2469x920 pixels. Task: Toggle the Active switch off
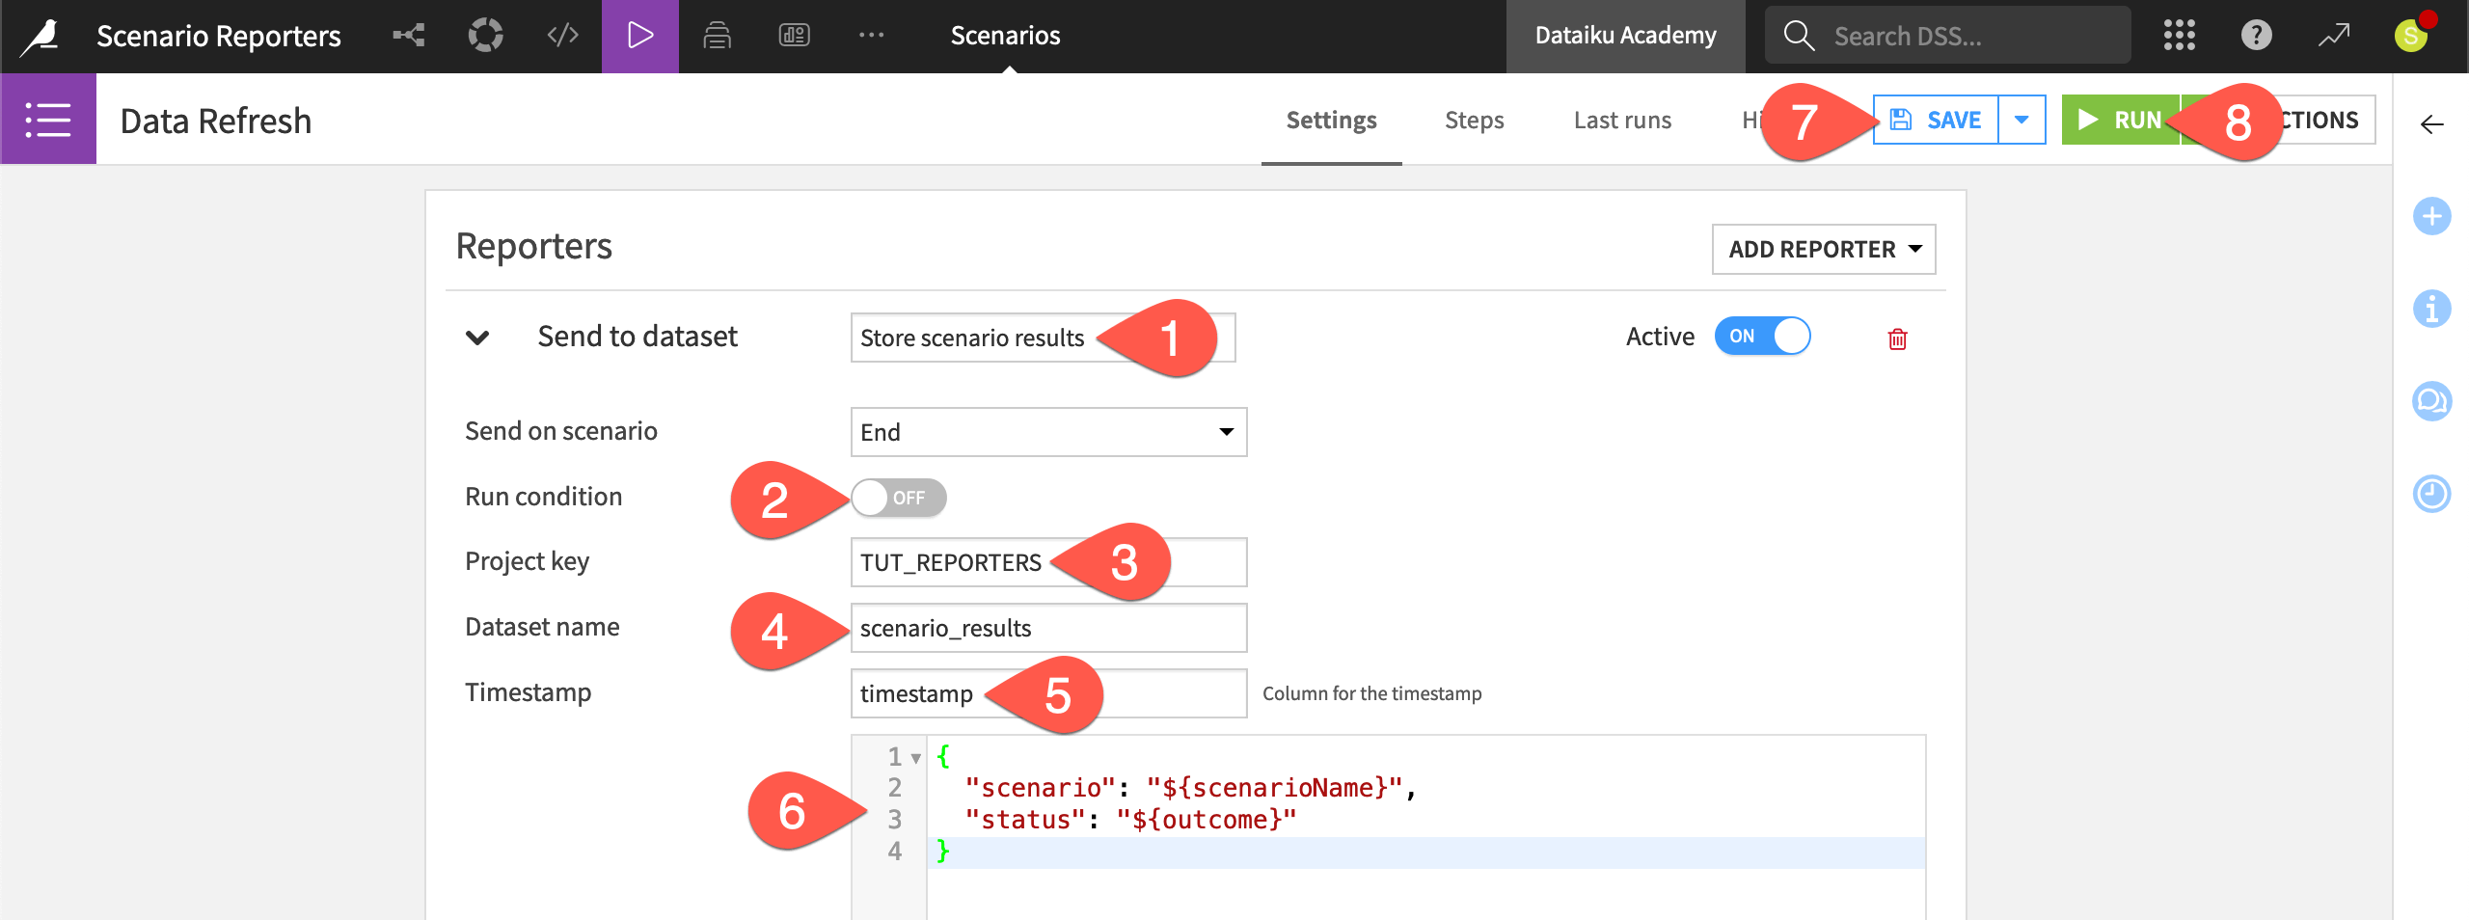1762,337
